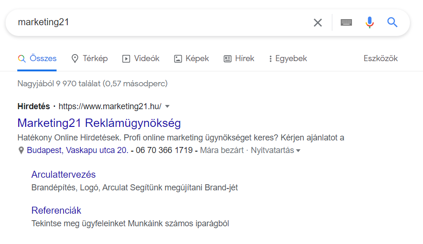Start voice search with the microphone icon
Viewport: 423px width, 244px height.
tap(370, 22)
